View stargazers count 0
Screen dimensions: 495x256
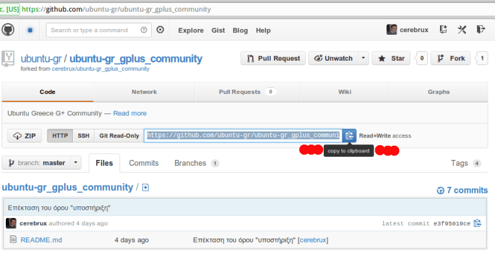[x=422, y=58]
